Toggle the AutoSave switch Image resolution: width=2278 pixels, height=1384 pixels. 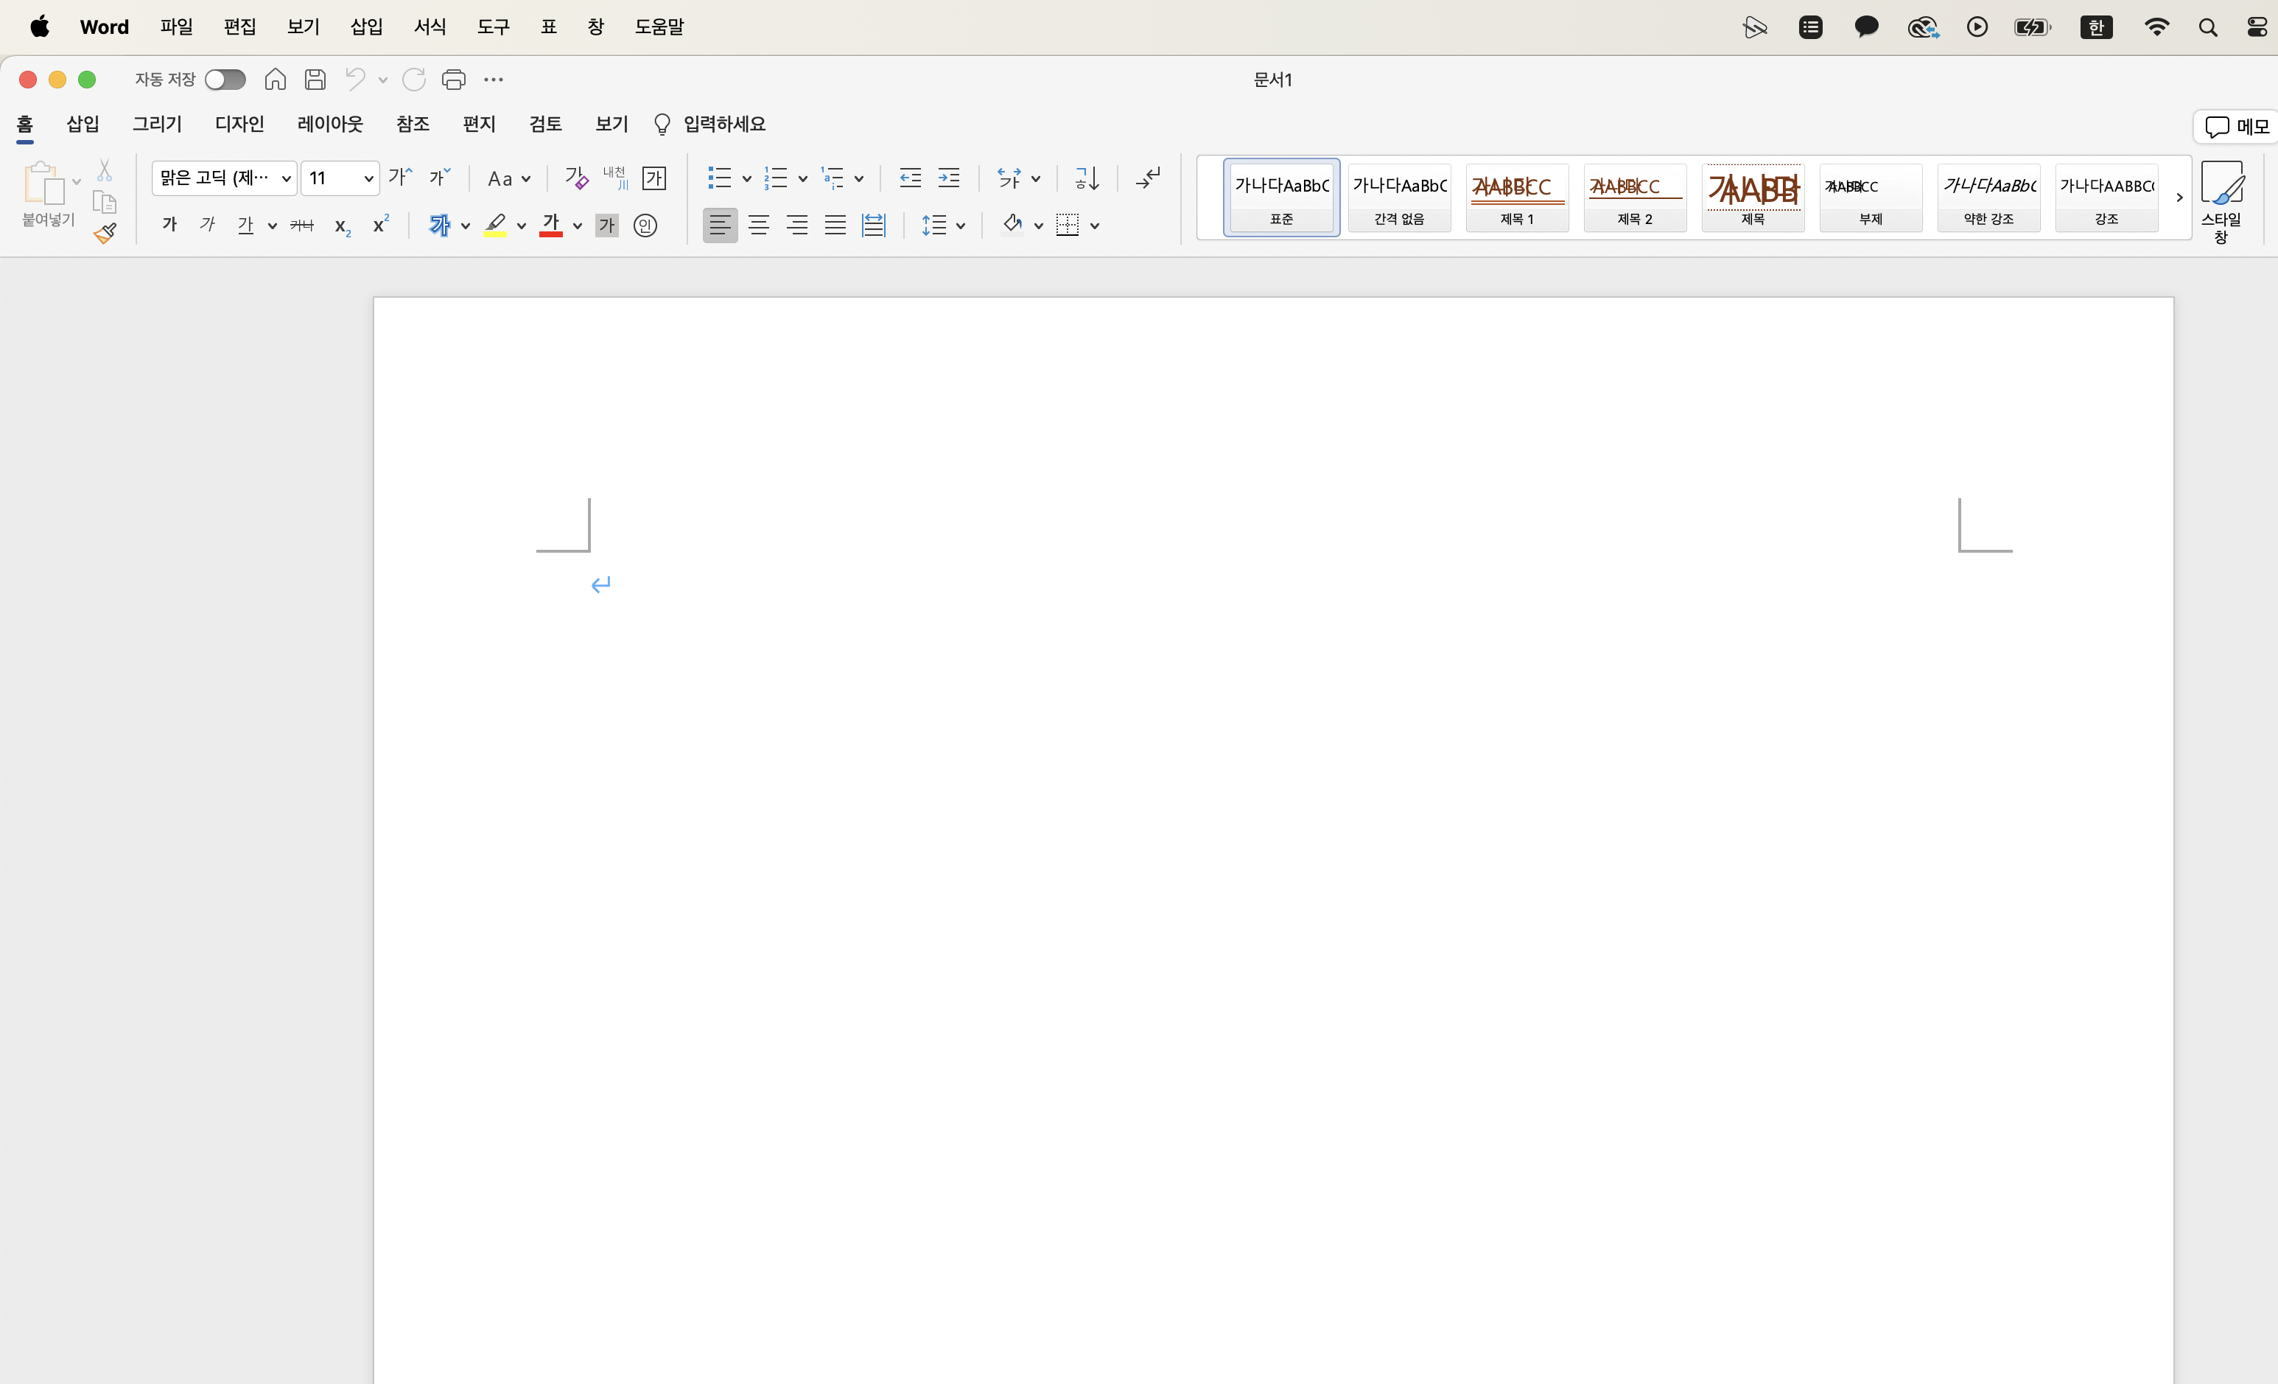225,80
